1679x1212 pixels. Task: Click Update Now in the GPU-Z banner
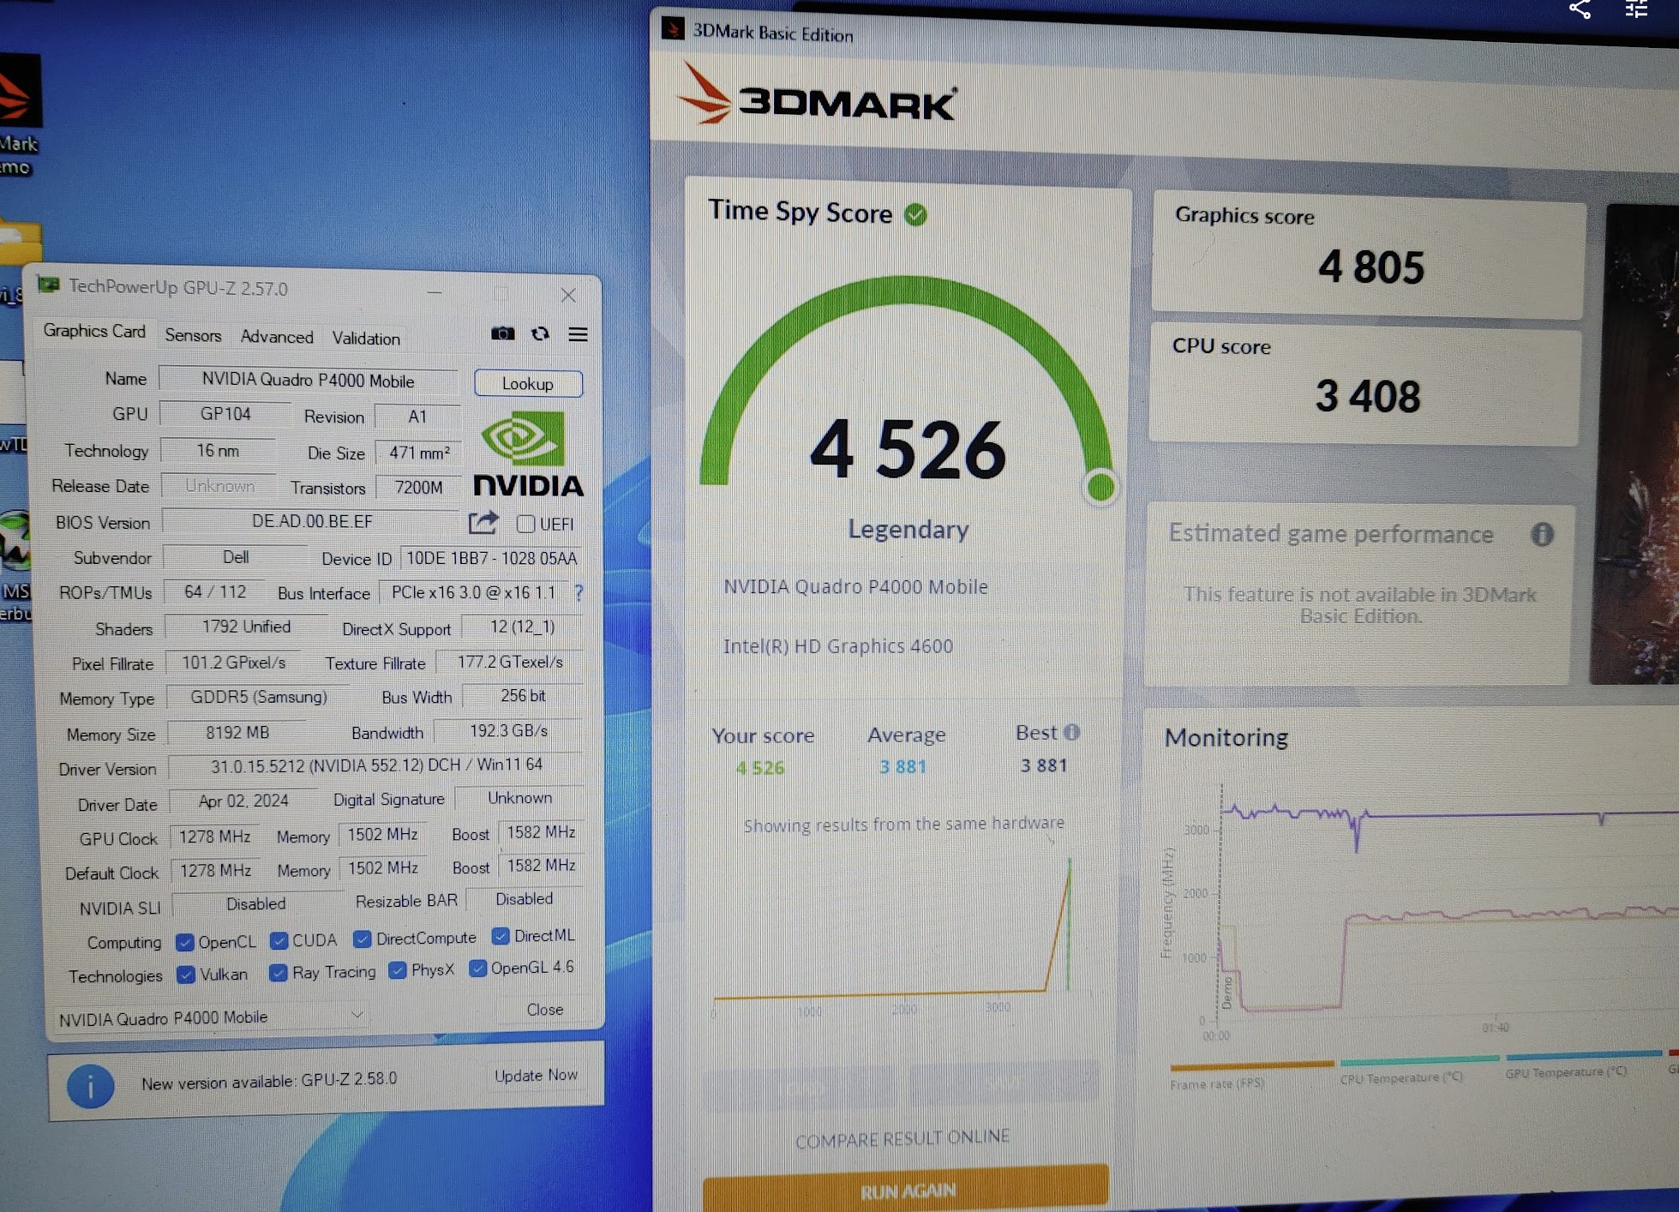coord(536,1075)
